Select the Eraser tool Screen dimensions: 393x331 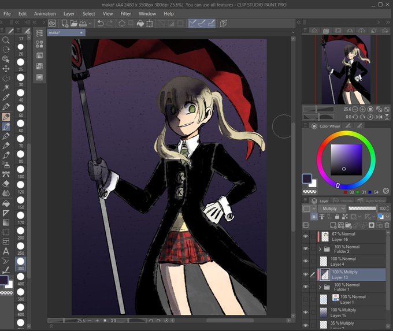pos(6,184)
